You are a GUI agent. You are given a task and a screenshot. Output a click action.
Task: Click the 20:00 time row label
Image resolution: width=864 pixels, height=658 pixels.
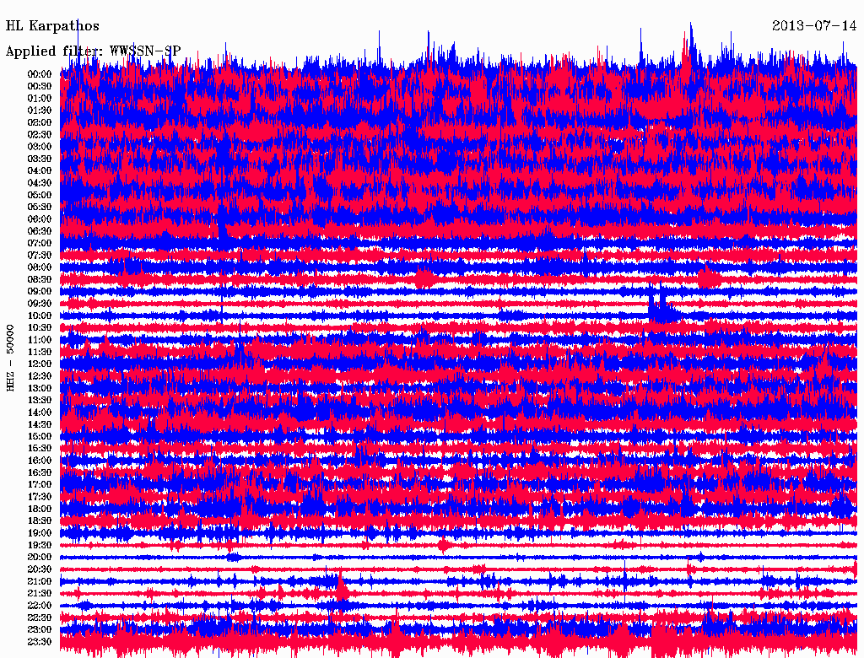[x=40, y=558]
